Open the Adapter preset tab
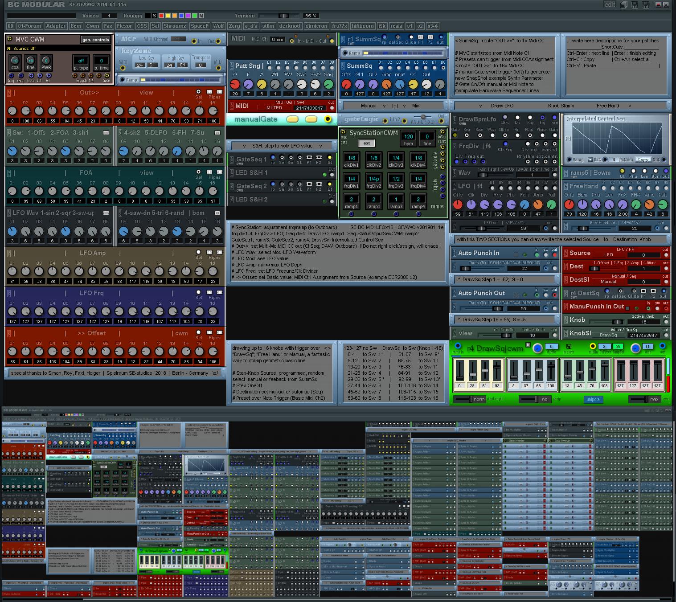 pos(56,26)
